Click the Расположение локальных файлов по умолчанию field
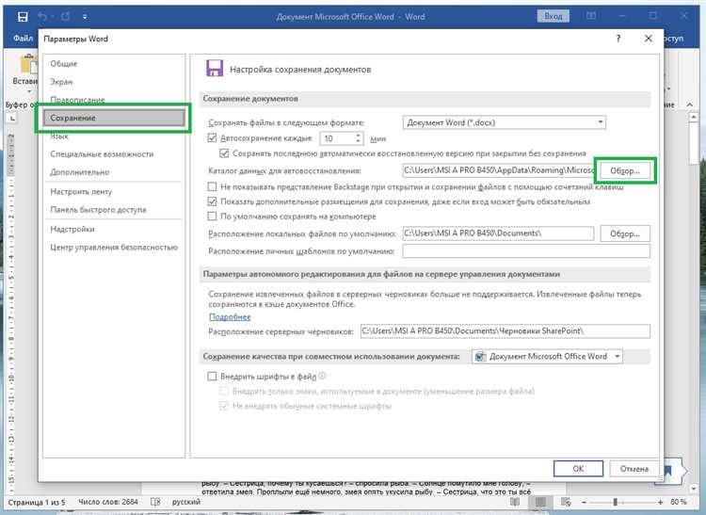Image resolution: width=706 pixels, height=515 pixels. pyautogui.click(x=498, y=233)
